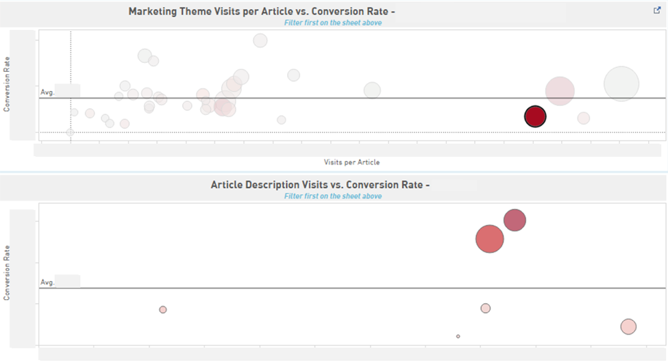
Task: Click the Marketing Theme Visits per Article chart title
Action: point(262,12)
